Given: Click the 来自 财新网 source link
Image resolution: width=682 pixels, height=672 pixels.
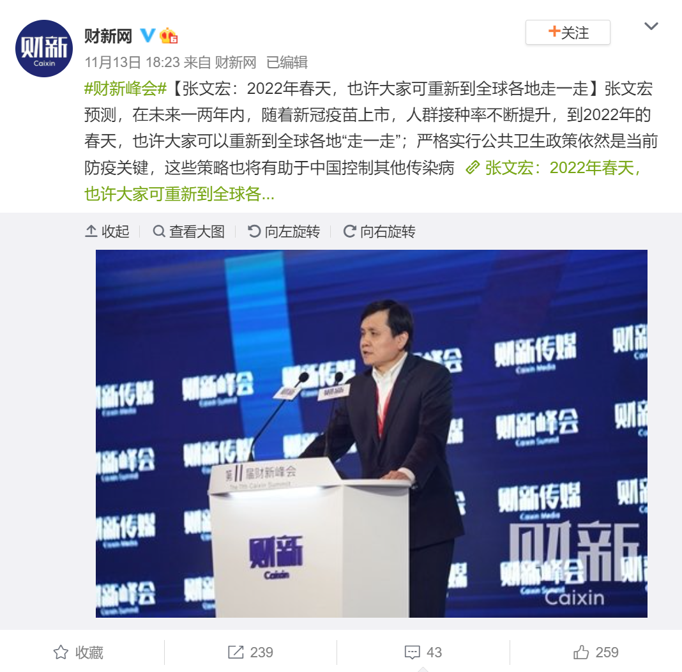Looking at the screenshot, I should pyautogui.click(x=220, y=62).
